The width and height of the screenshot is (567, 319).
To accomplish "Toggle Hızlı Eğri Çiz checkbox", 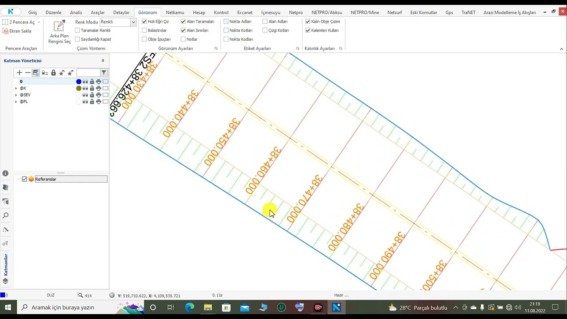I will [x=144, y=21].
